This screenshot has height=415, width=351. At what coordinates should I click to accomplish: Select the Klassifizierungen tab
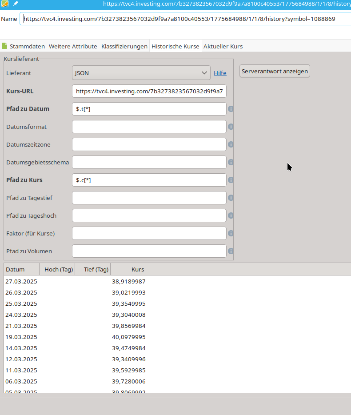[x=124, y=46]
